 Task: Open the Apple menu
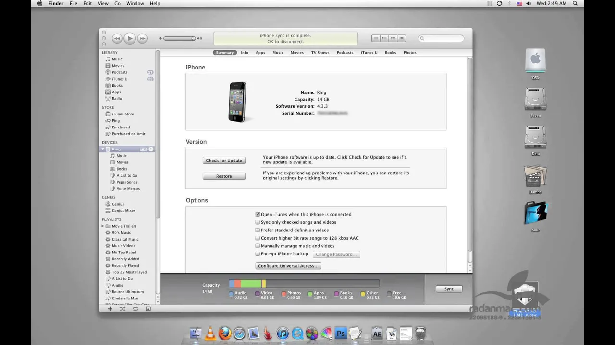(x=39, y=3)
